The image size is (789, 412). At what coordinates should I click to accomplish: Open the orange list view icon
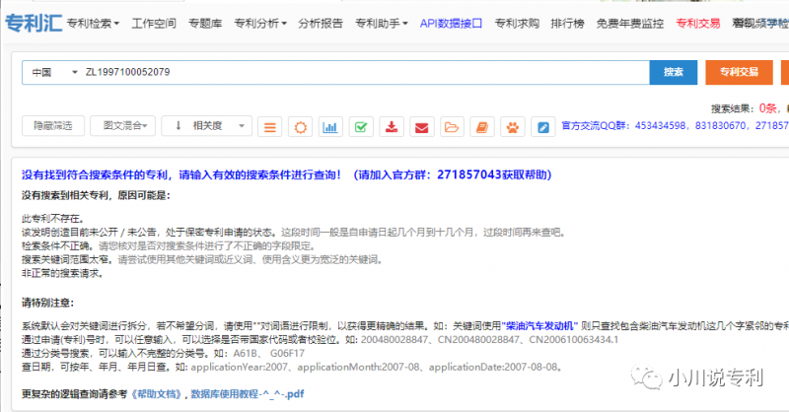click(x=269, y=127)
